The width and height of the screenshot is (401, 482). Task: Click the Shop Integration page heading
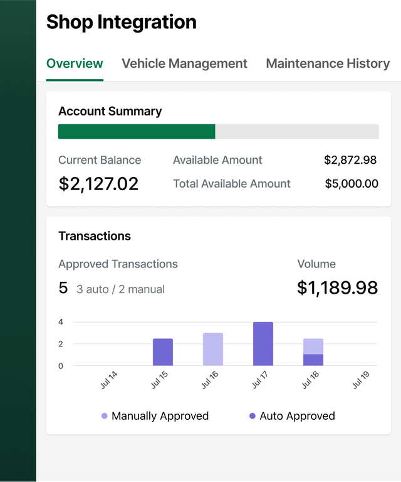[122, 22]
